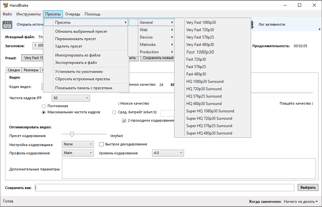Select the HQ 720p30 Surround preset
Screen dimensions: 322x207
(213, 89)
